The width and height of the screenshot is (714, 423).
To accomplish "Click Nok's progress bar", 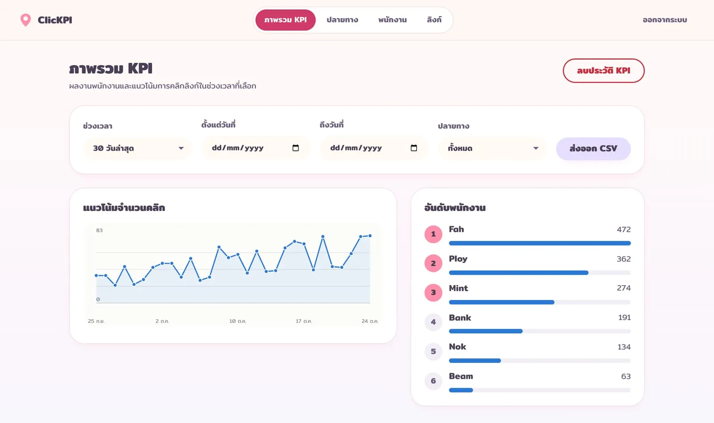I will coord(540,361).
